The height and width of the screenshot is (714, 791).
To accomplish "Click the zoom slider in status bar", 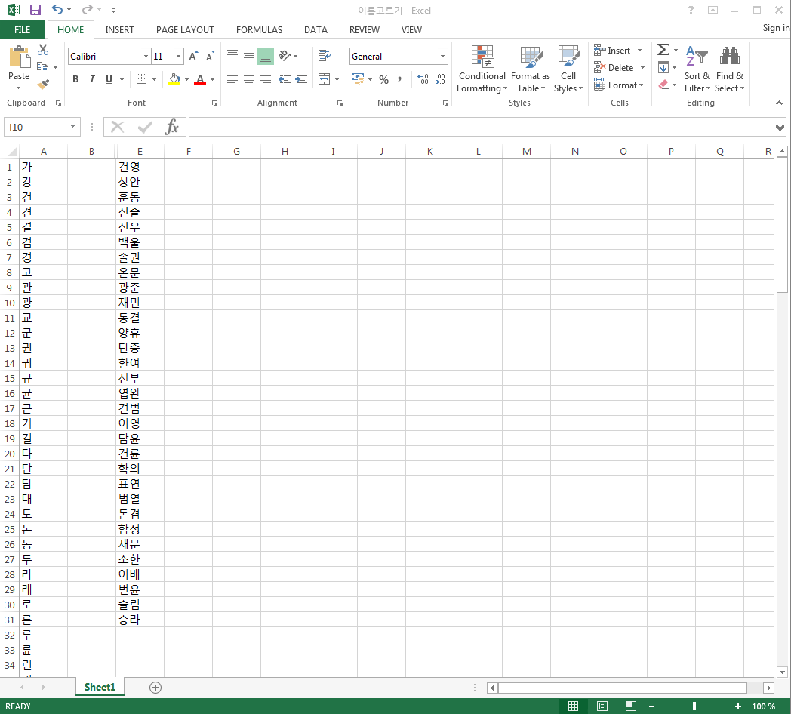I will pyautogui.click(x=694, y=706).
